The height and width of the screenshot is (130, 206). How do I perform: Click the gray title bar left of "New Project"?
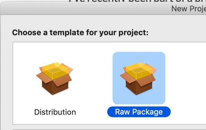85,9
